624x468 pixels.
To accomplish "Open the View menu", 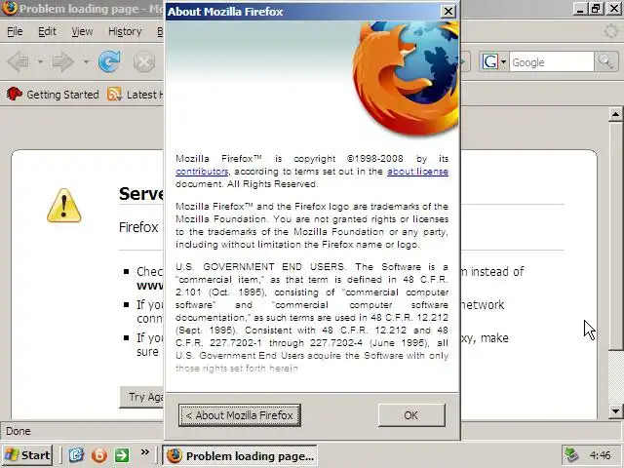I will pos(82,31).
